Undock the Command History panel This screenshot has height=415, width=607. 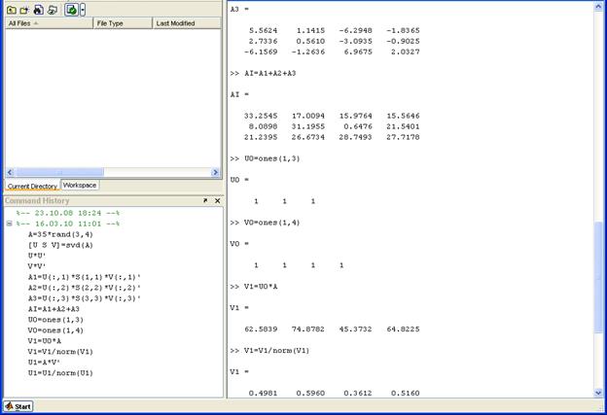(x=205, y=200)
